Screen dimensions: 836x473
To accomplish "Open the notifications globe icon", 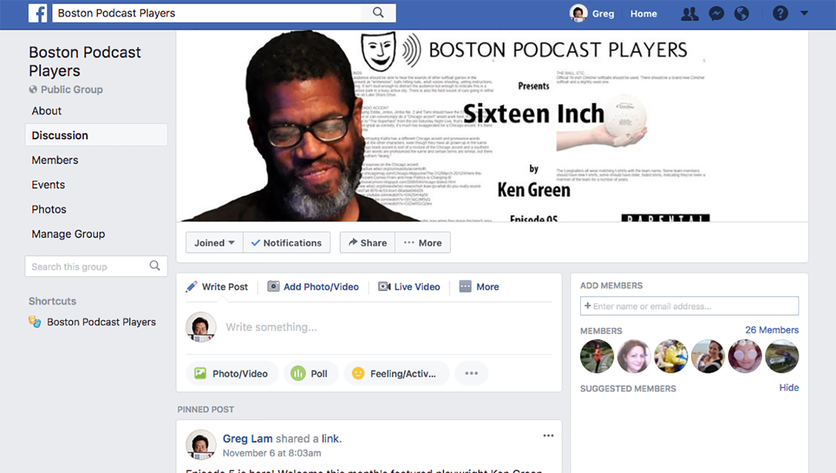I will [x=741, y=13].
